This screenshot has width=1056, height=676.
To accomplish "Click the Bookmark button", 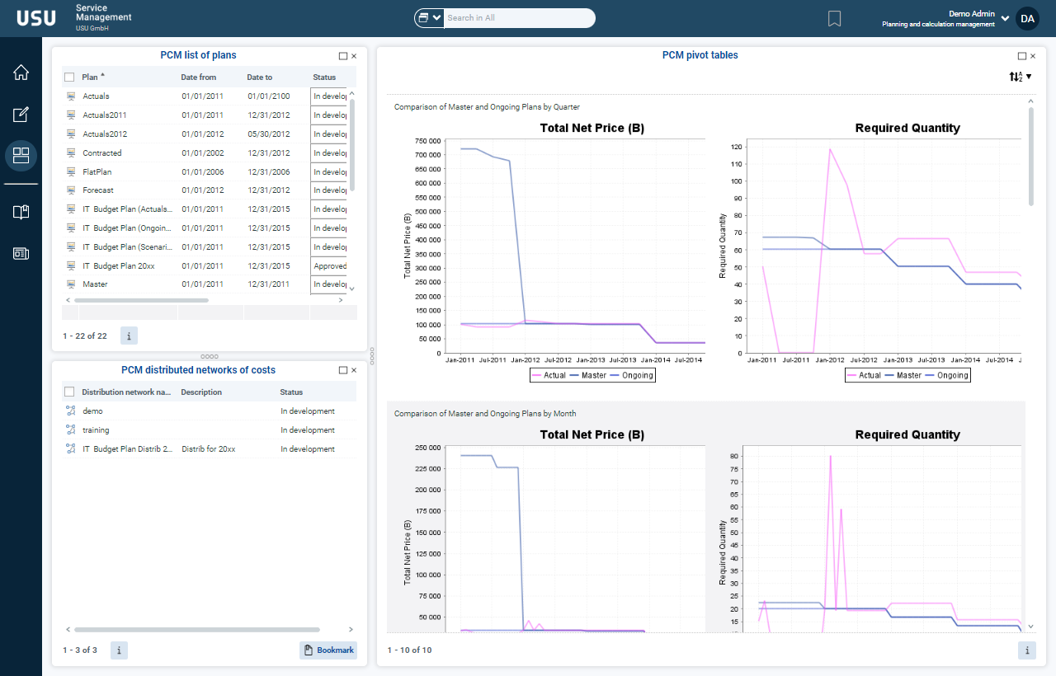I will (x=328, y=650).
